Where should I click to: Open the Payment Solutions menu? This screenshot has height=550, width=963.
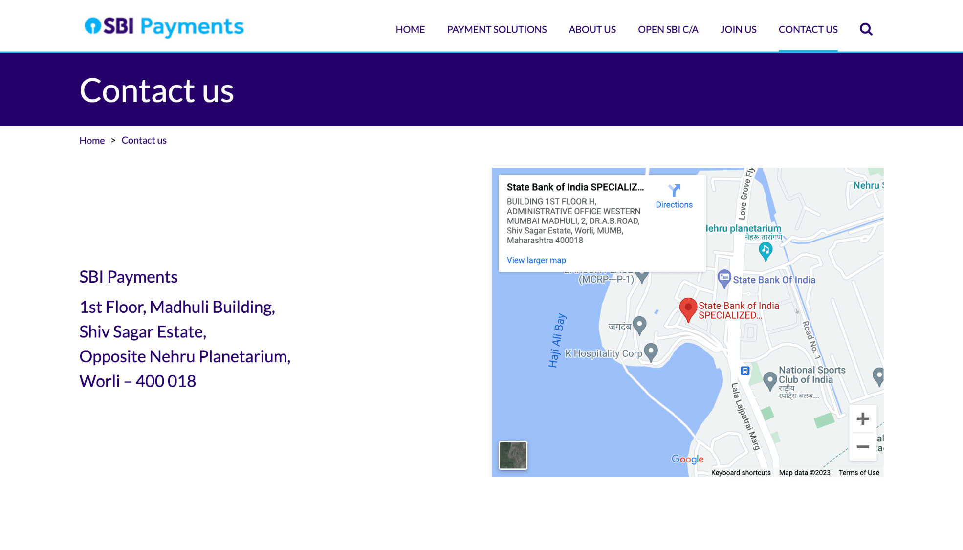pyautogui.click(x=497, y=29)
